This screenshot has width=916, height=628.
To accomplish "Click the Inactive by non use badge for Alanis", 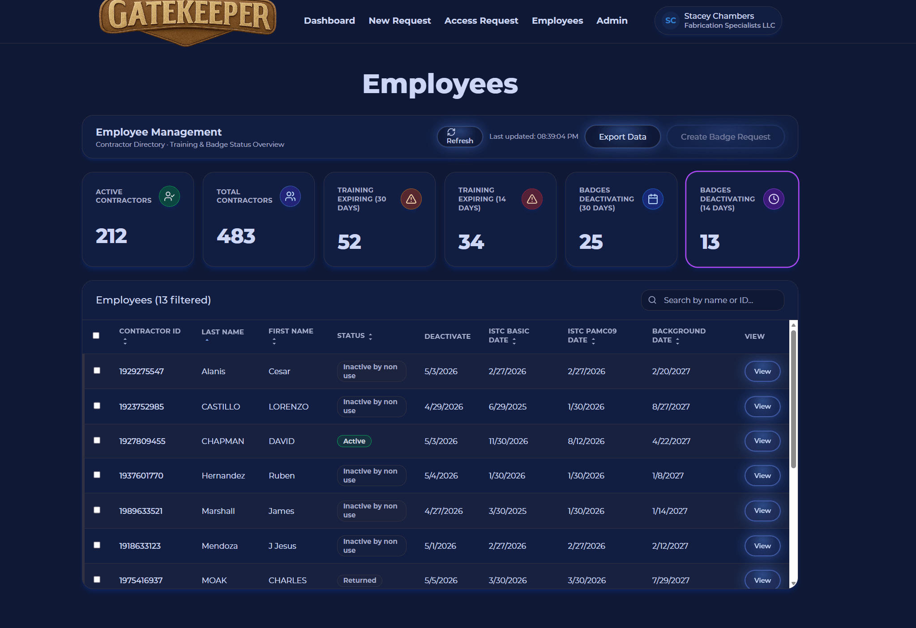I will [x=372, y=371].
